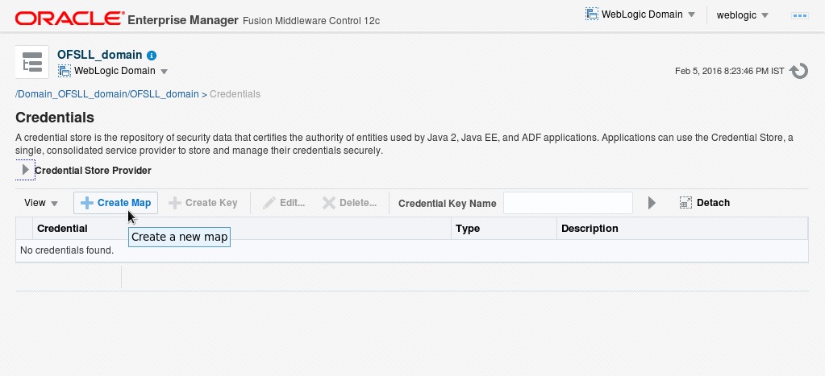
Task: Sort by the Credential column header
Action: [242, 229]
